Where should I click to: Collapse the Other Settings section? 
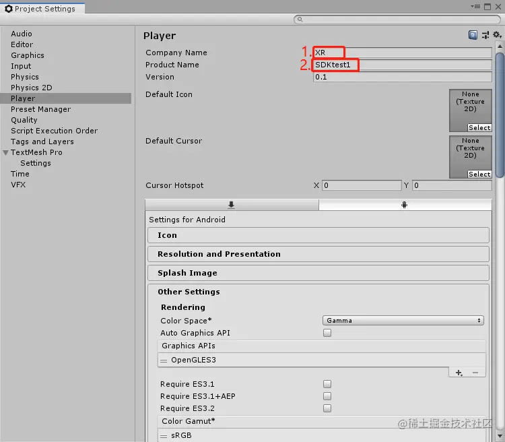pos(189,292)
